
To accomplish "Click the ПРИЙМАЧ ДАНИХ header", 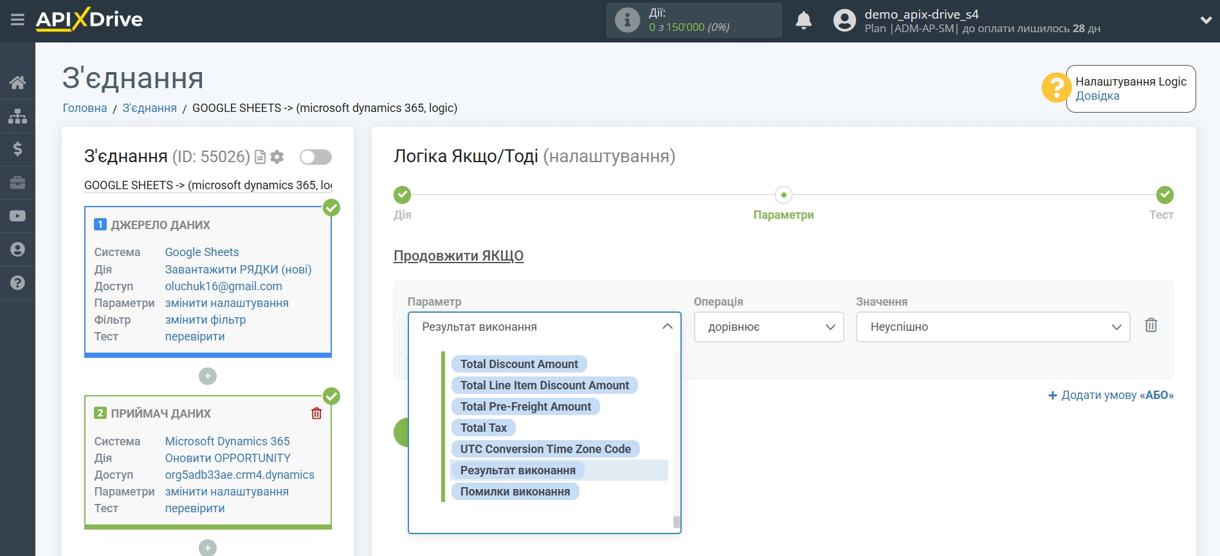I will pos(161,414).
